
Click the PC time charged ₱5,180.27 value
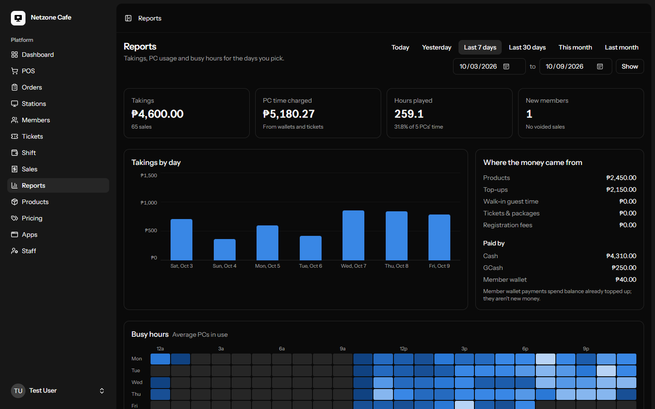[x=289, y=114]
